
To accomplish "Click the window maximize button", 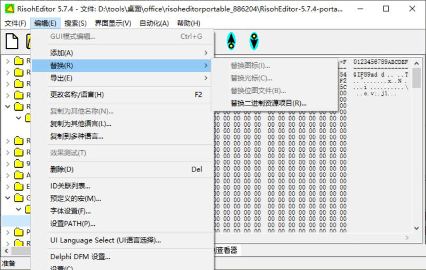I will click(386, 9).
